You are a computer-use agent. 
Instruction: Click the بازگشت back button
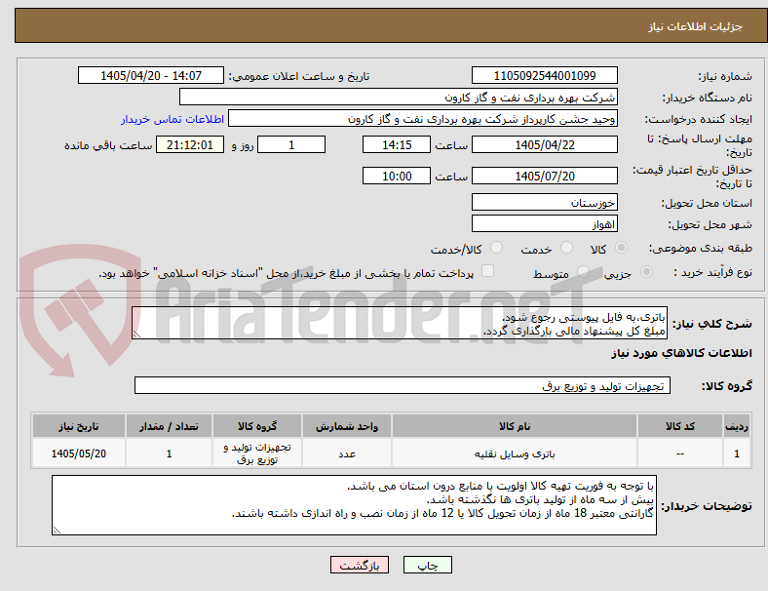point(360,565)
